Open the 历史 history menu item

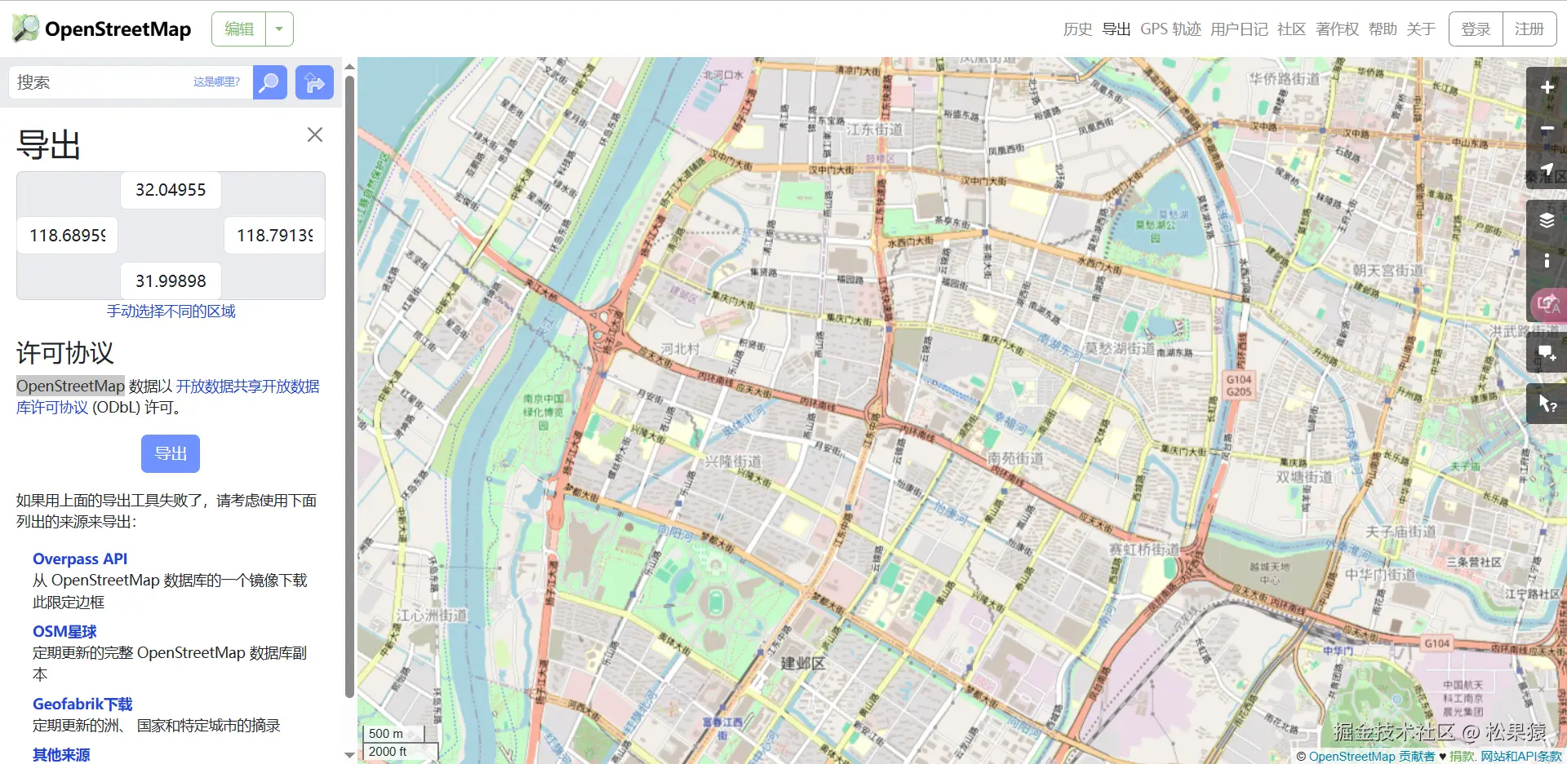tap(1077, 29)
